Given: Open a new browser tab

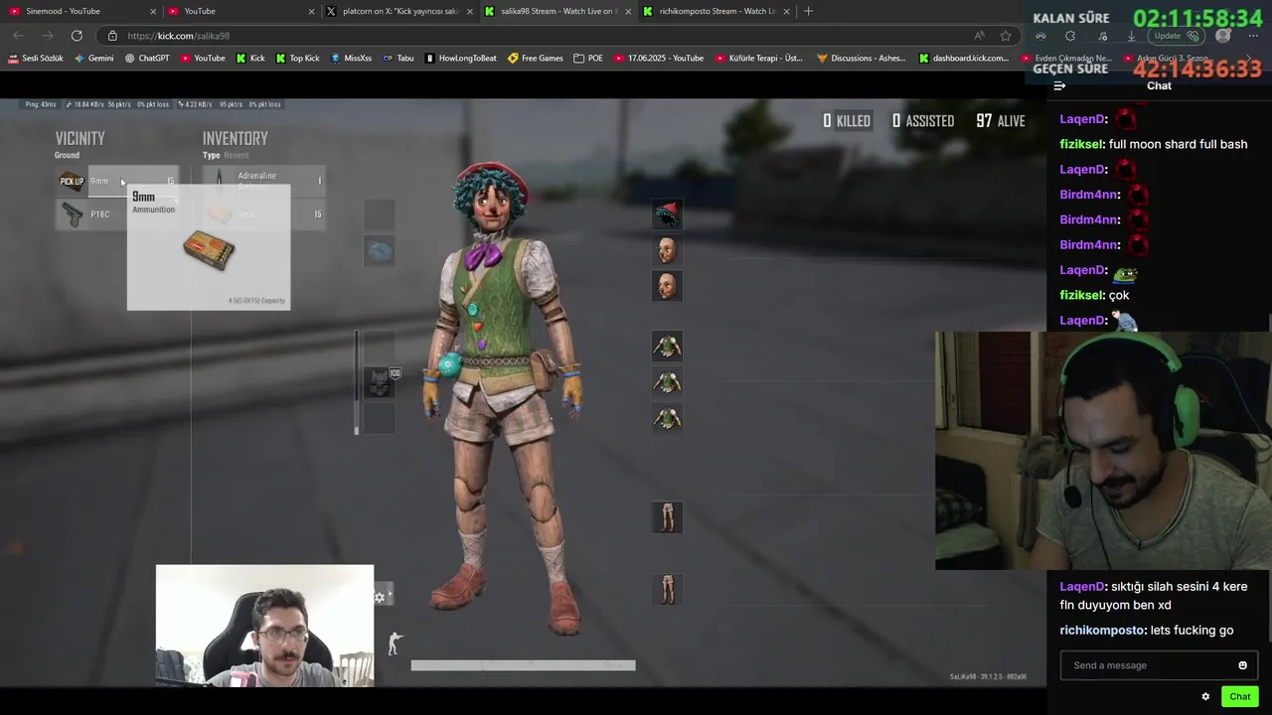Looking at the screenshot, I should click(x=808, y=11).
